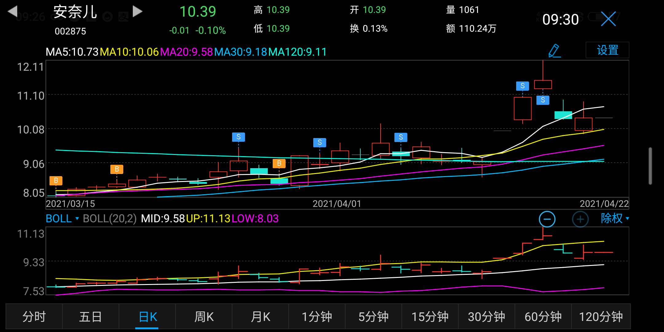The image size is (664, 332).
Task: Click the 09:30 time display
Action: point(560,19)
